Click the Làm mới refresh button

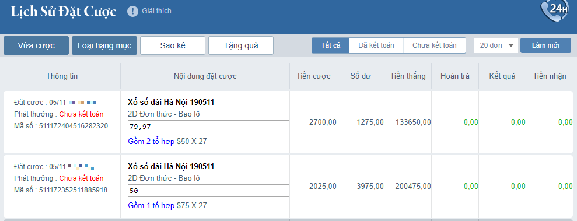(545, 45)
